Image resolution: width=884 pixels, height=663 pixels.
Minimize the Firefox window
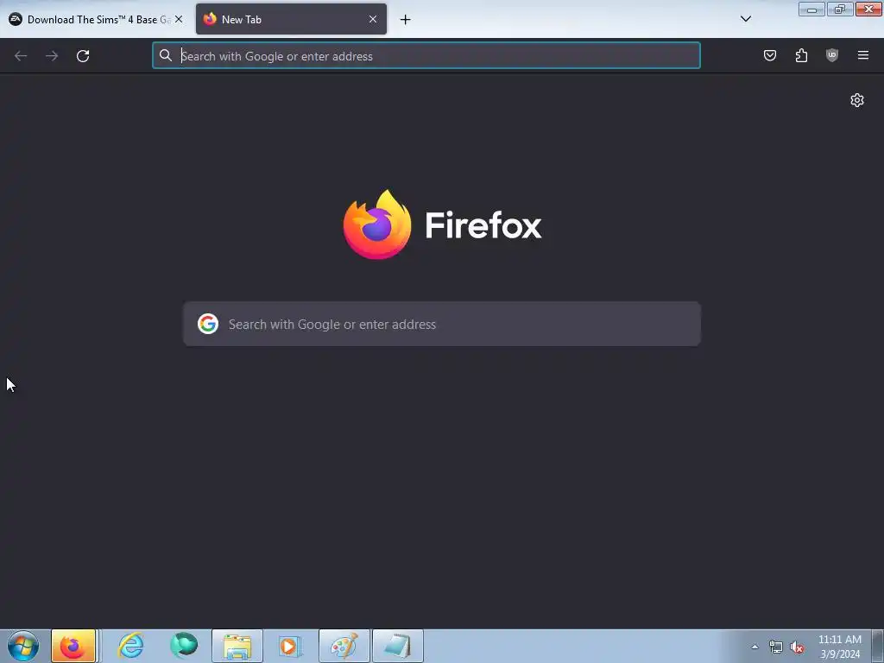click(x=811, y=9)
